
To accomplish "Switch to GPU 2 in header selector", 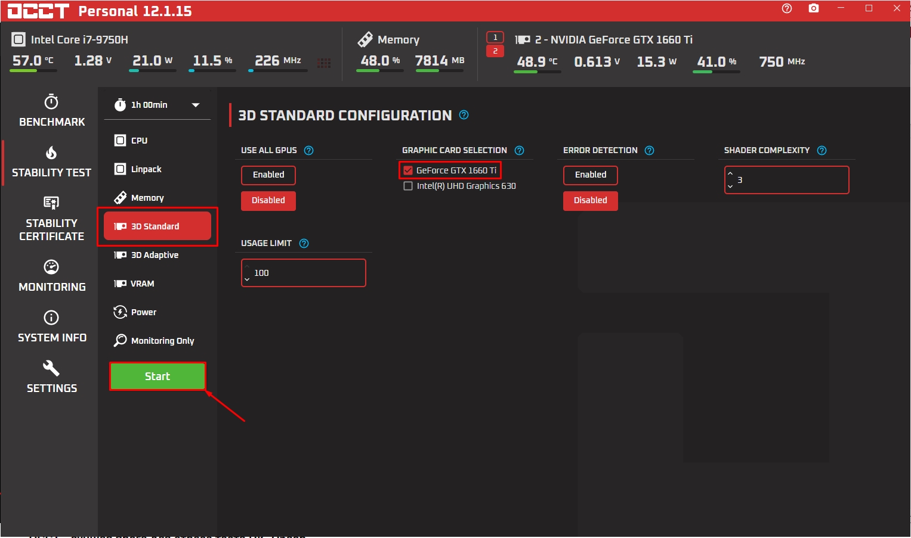I will (495, 51).
